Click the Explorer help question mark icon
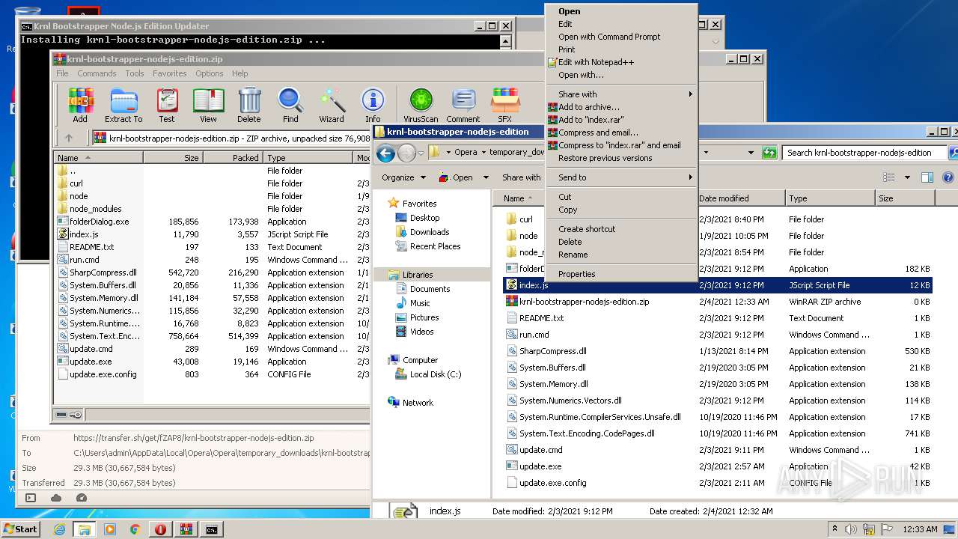Screen dimensions: 958x539 click(x=948, y=177)
